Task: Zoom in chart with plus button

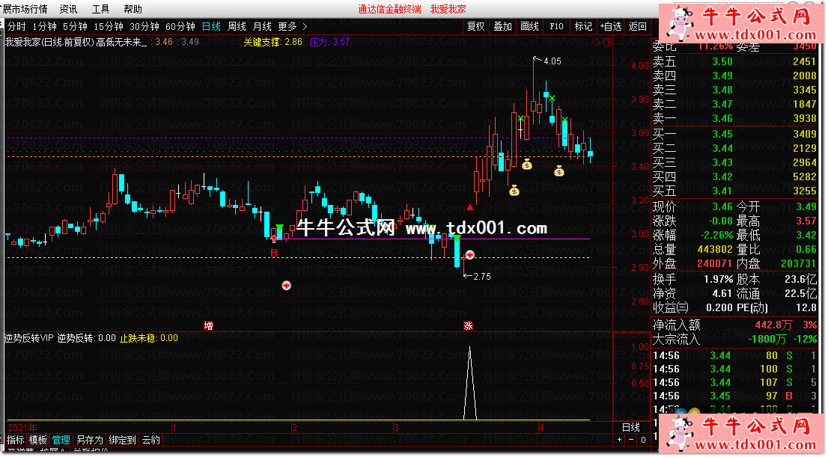Action: (x=620, y=441)
